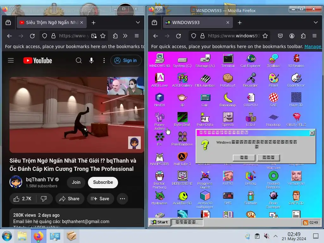
Task: Show more tools chevron in YouTube Firefox toolbar
Action: (125, 36)
